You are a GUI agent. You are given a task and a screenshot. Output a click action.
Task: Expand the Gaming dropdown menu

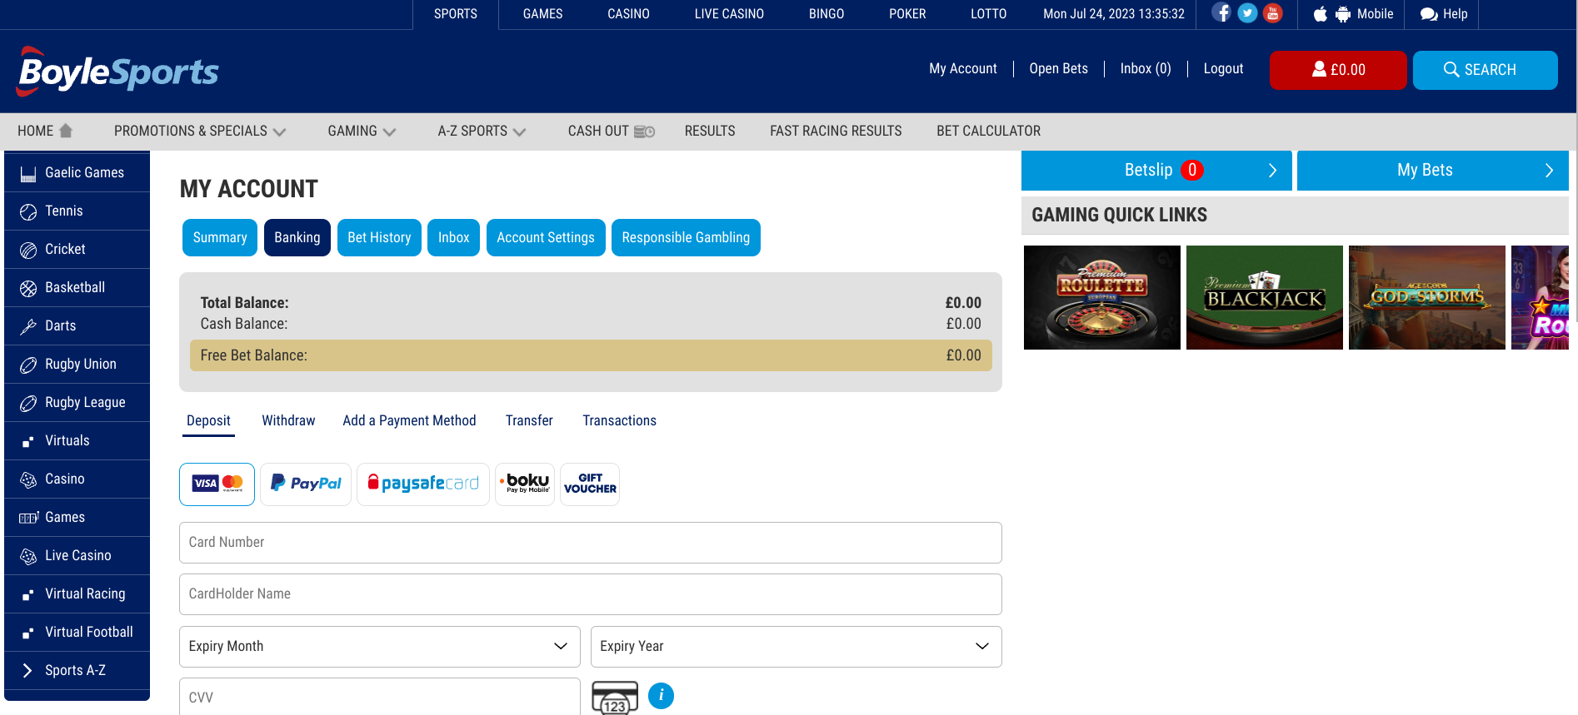pyautogui.click(x=362, y=131)
